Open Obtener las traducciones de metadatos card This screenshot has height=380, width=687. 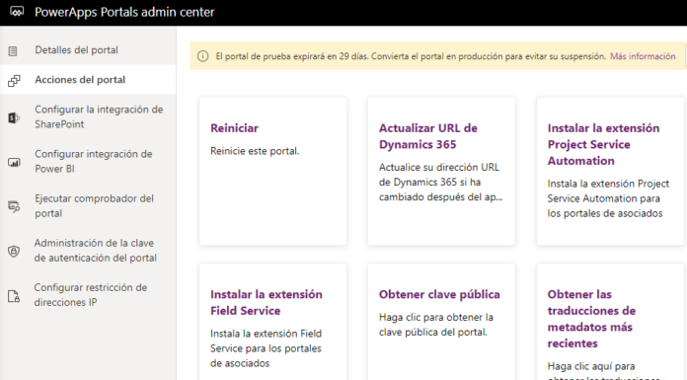point(610,322)
